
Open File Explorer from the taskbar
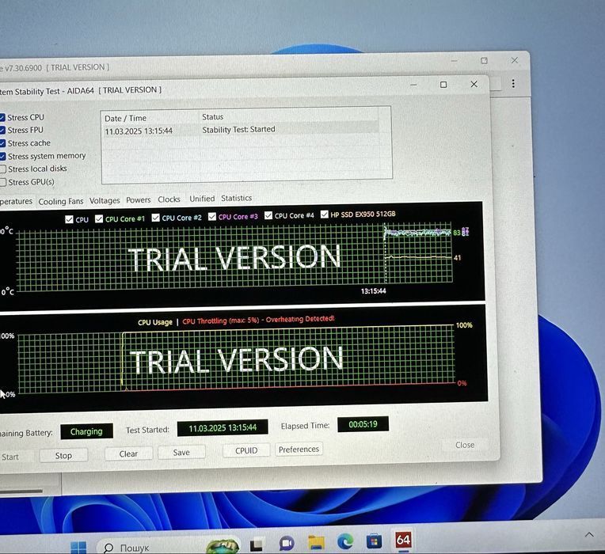317,542
